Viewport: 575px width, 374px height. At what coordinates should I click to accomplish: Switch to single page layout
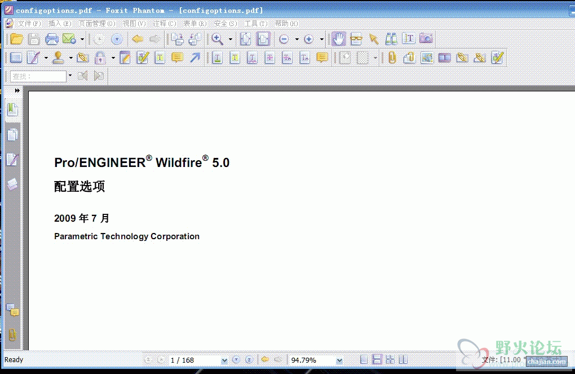pos(364,360)
